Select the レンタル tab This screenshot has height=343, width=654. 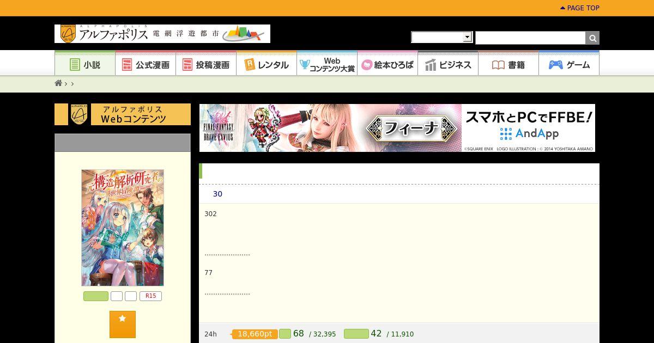(267, 64)
